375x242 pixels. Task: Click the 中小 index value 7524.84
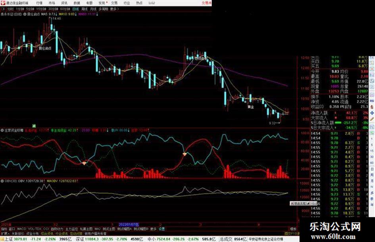point(163,239)
